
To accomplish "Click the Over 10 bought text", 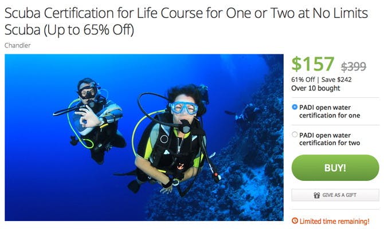I will click(316, 88).
